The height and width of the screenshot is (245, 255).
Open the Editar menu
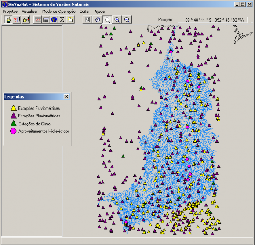(85, 11)
